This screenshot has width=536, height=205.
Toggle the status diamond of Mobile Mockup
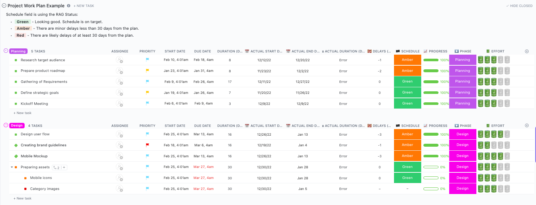16,156
